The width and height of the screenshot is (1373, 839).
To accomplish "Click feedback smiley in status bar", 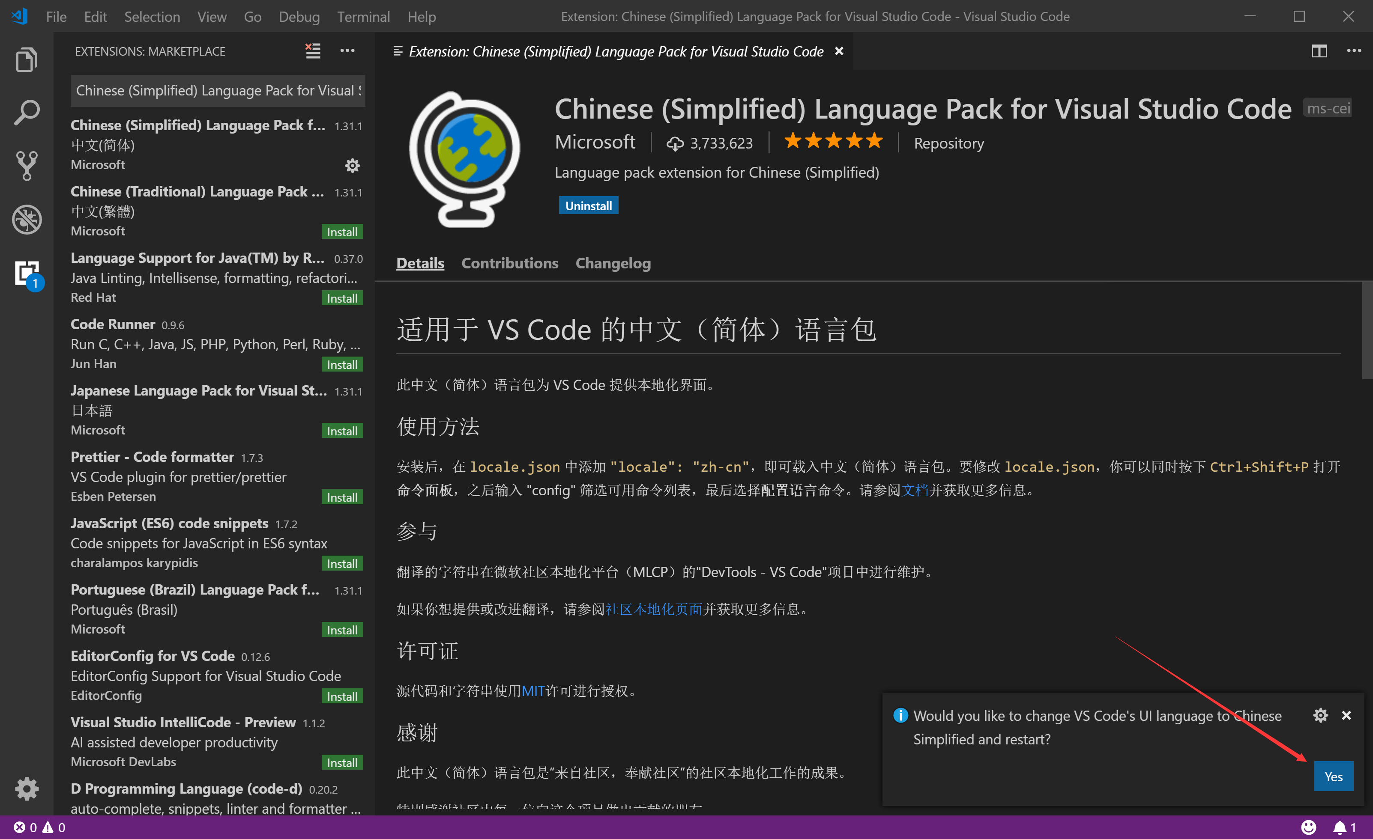I will [1309, 827].
